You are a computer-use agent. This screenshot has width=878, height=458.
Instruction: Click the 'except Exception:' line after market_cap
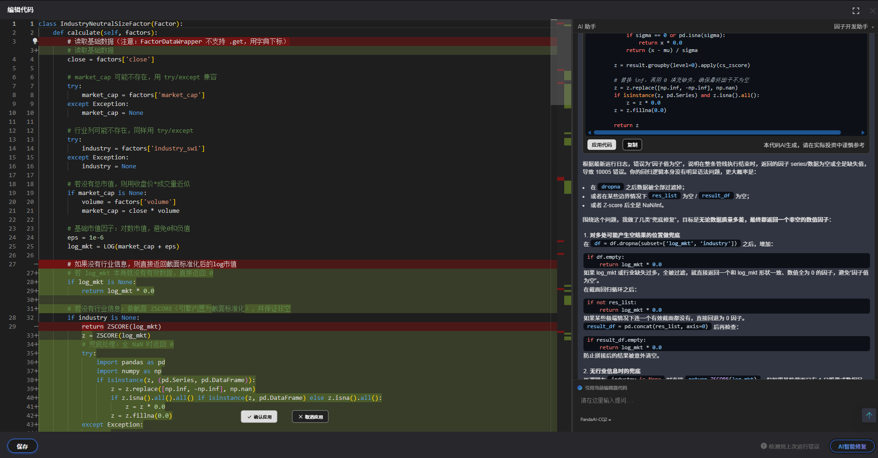[98, 104]
